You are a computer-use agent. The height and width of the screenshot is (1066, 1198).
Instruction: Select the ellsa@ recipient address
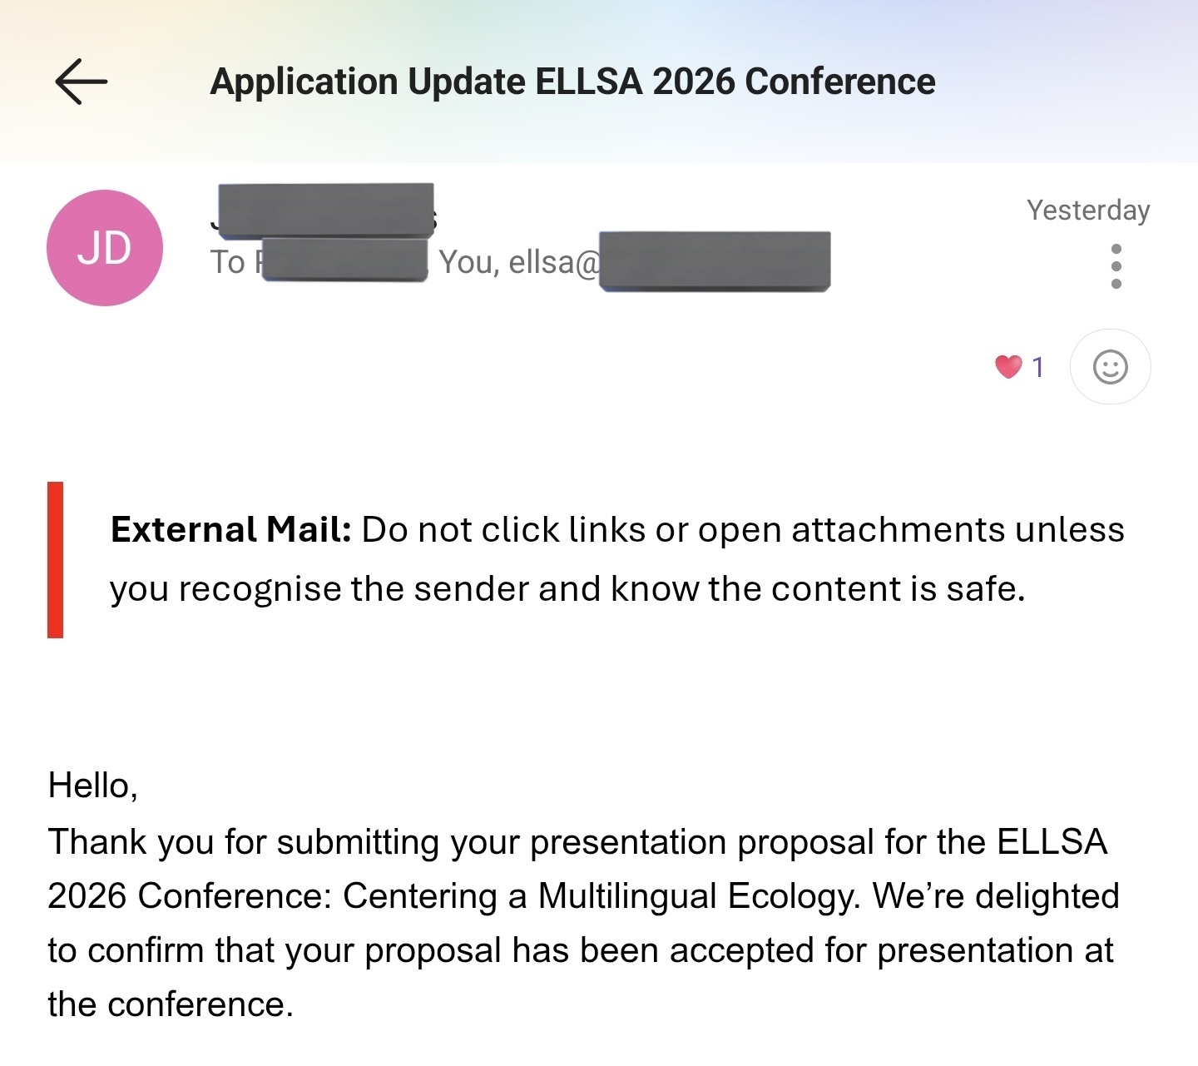[554, 263]
